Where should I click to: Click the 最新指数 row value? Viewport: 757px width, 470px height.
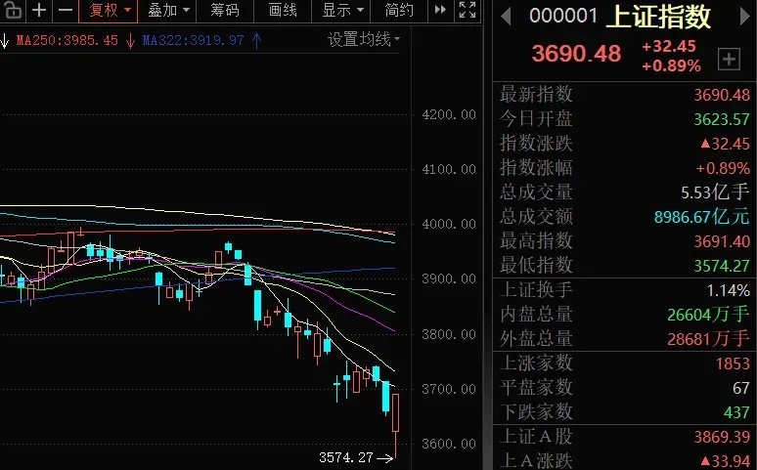point(722,95)
